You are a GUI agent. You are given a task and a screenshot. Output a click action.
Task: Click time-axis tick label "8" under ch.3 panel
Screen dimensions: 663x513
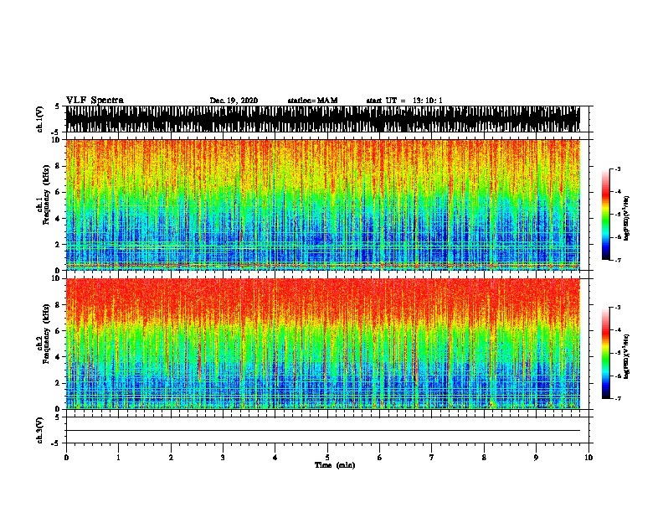484,458
